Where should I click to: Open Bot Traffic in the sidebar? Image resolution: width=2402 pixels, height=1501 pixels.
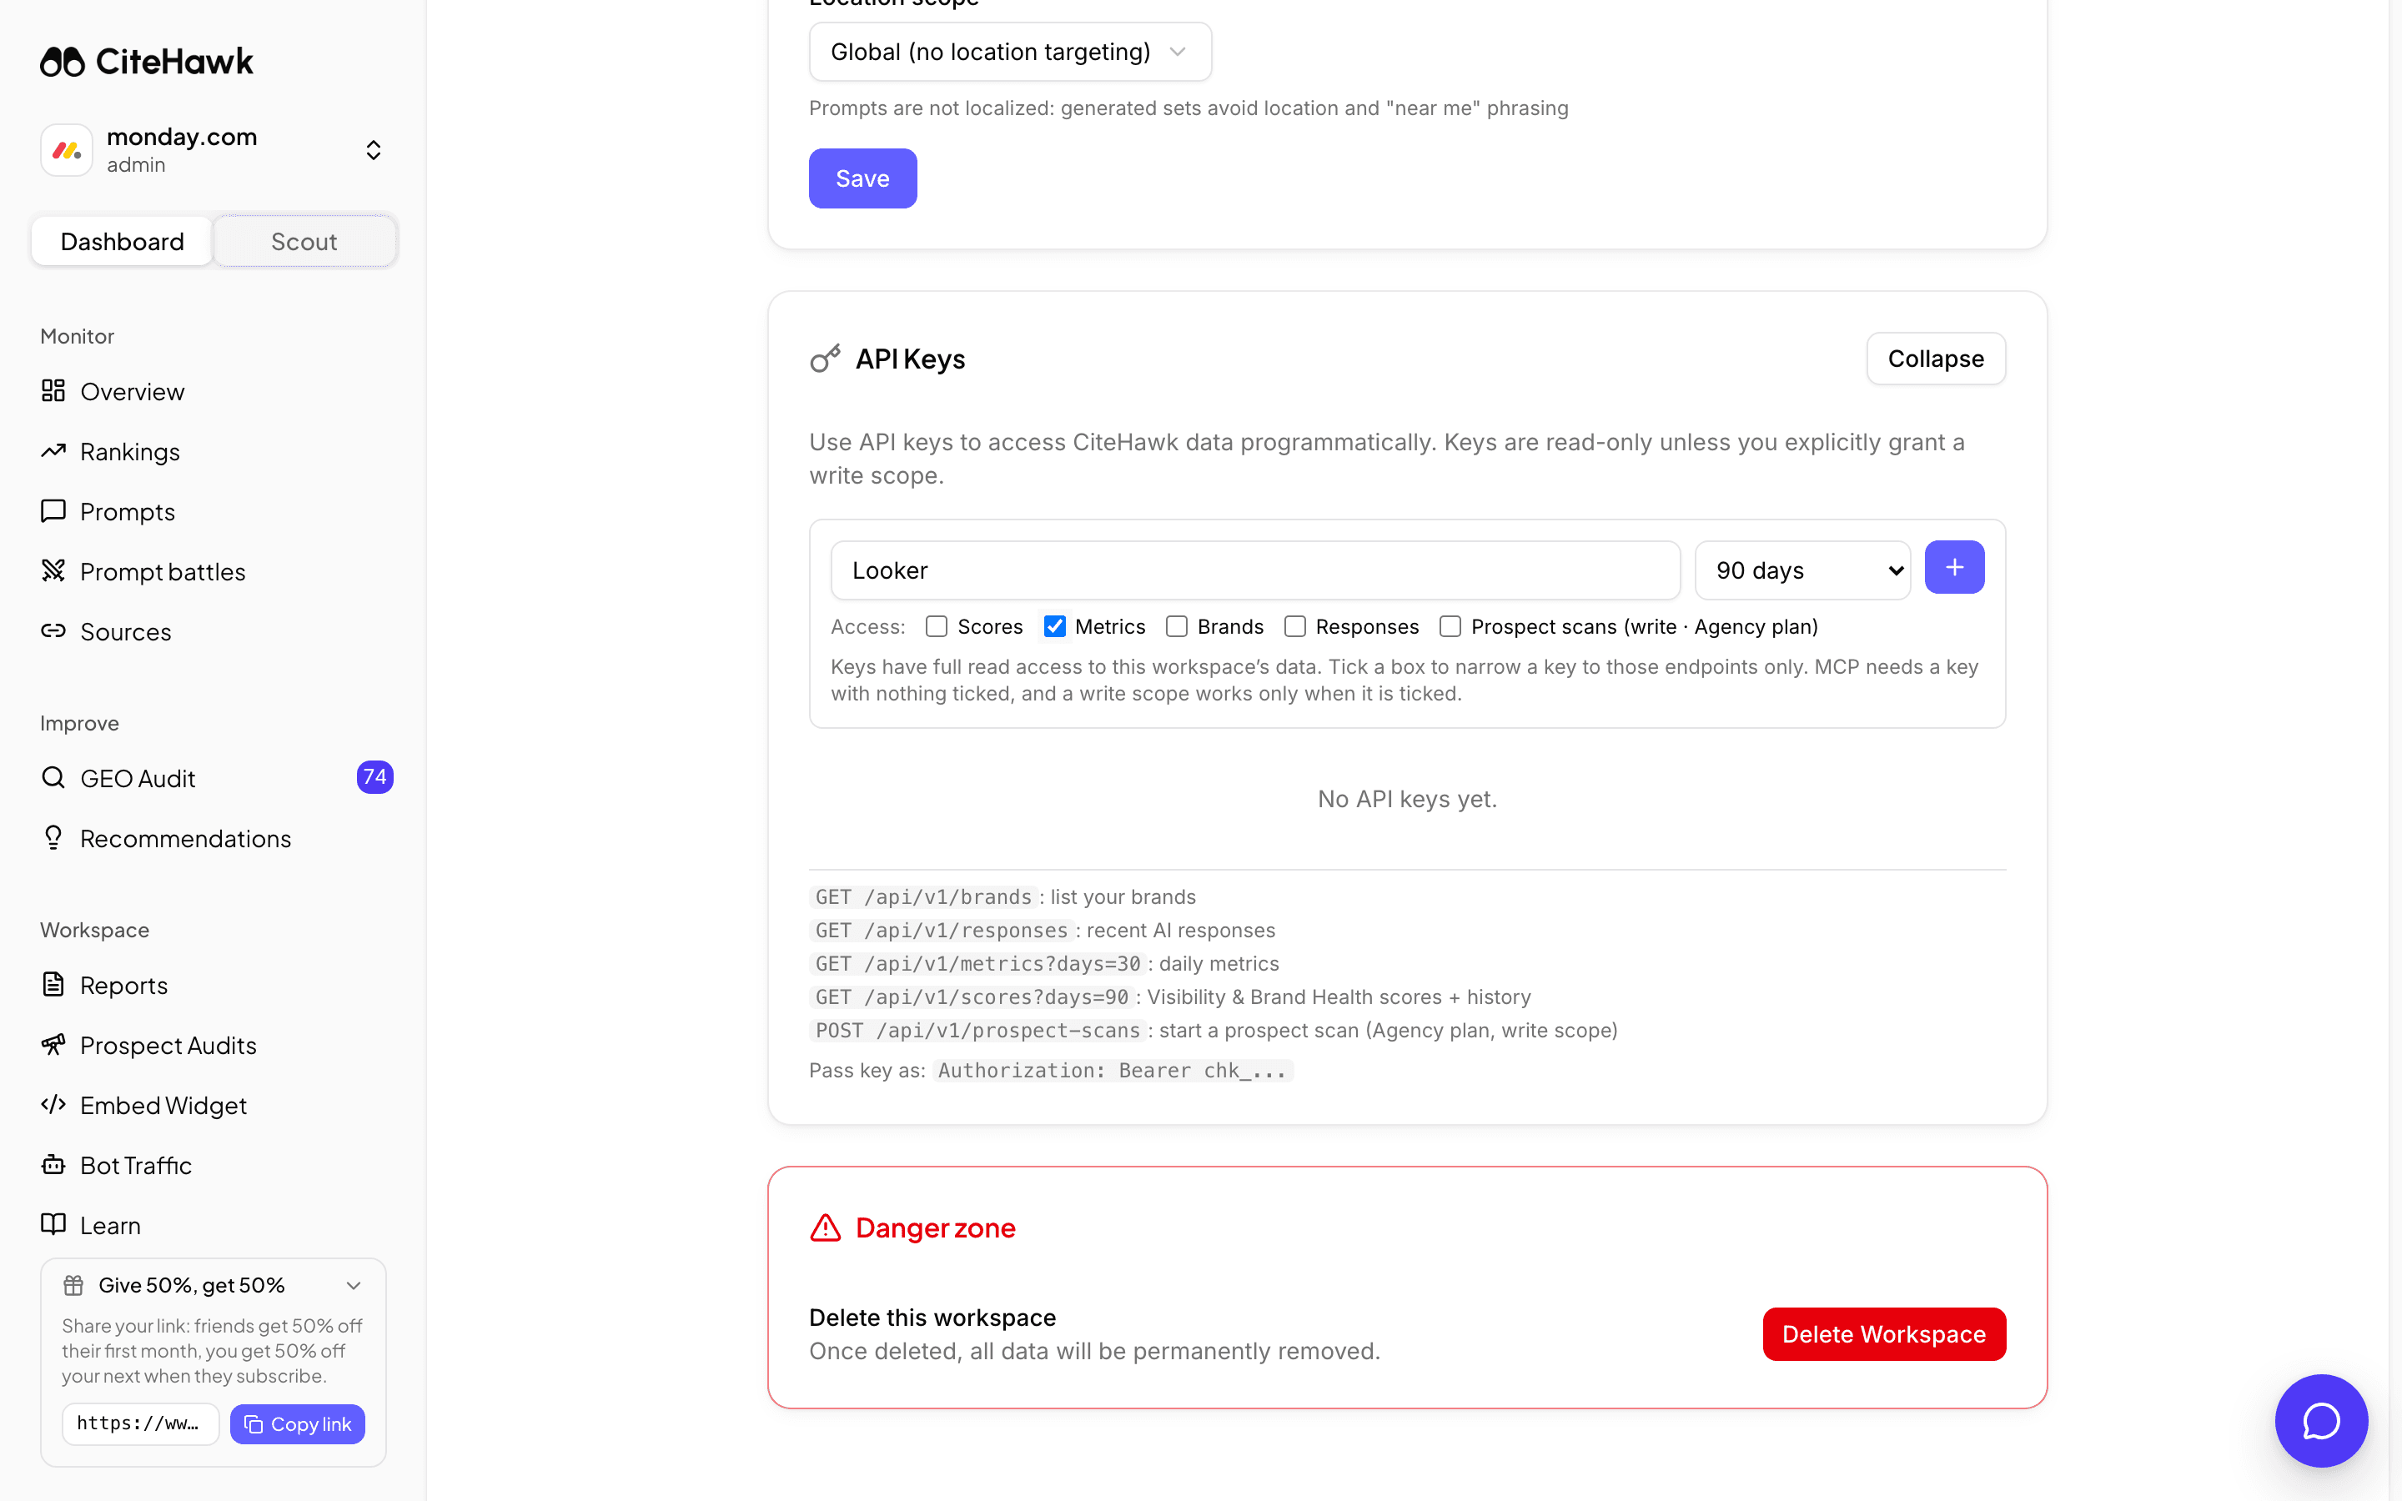pyautogui.click(x=214, y=1166)
